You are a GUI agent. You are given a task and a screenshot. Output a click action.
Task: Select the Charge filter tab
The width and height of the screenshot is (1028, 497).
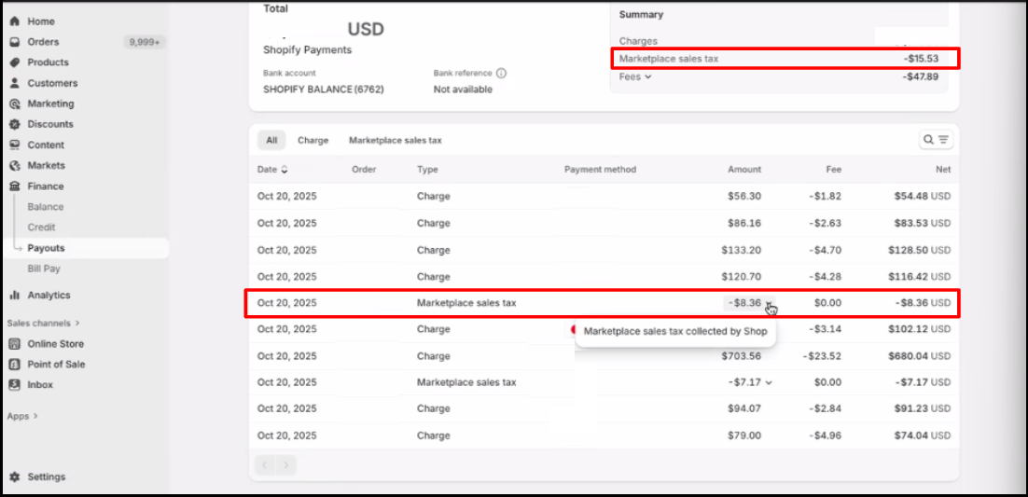pos(313,141)
